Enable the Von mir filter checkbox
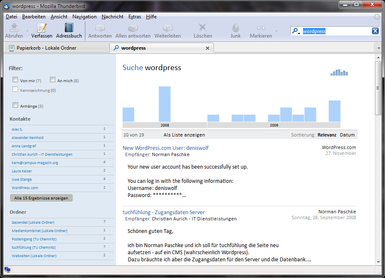The image size is (385, 278). click(15, 80)
